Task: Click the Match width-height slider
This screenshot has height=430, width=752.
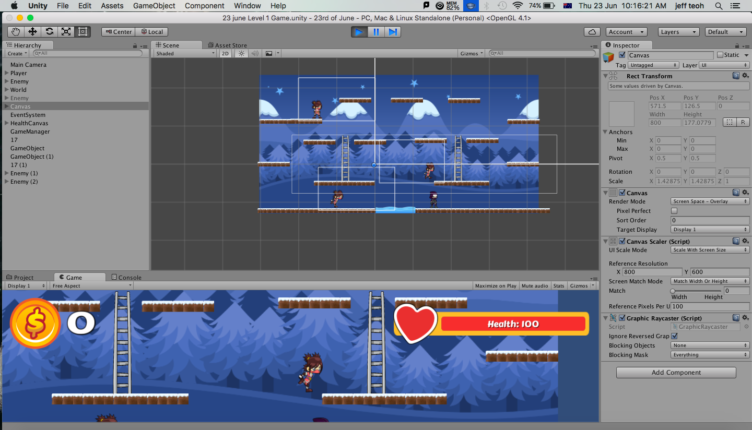Action: [x=696, y=291]
